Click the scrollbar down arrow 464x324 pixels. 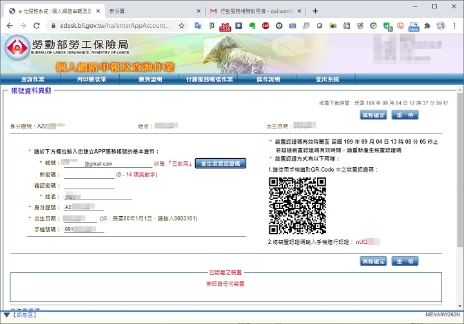coord(459,306)
